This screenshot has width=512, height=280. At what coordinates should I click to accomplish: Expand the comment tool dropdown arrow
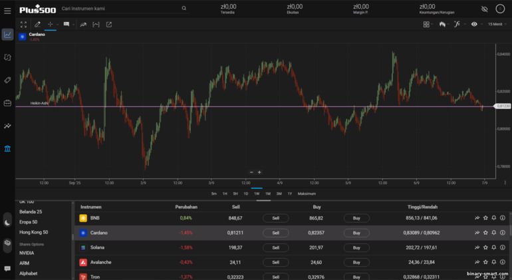click(73, 25)
